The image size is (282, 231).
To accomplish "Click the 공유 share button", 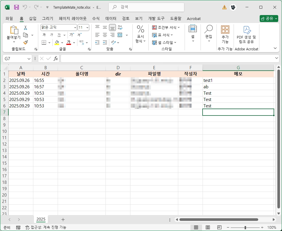I will (269, 19).
